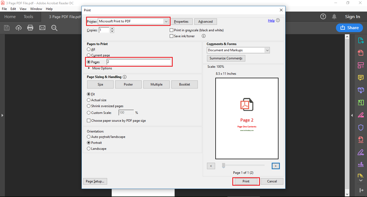Select Custom Scale radio option
This screenshot has width=367, height=197.
coord(89,113)
